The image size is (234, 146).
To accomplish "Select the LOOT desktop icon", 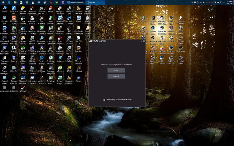I will click(69, 69).
